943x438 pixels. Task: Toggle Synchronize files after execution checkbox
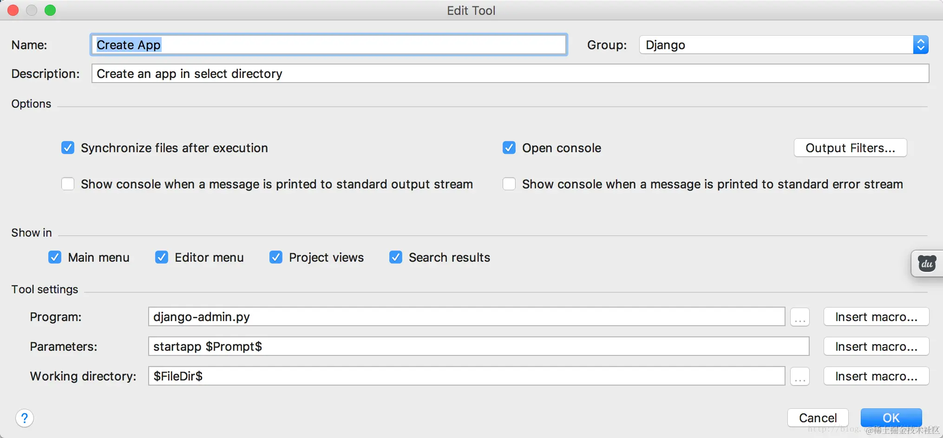point(68,148)
